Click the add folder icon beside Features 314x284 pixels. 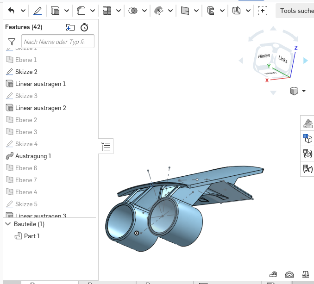pyautogui.click(x=70, y=27)
